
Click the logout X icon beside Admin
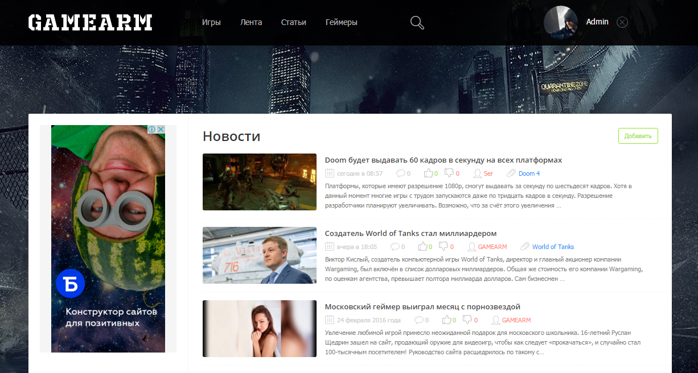[x=622, y=22]
